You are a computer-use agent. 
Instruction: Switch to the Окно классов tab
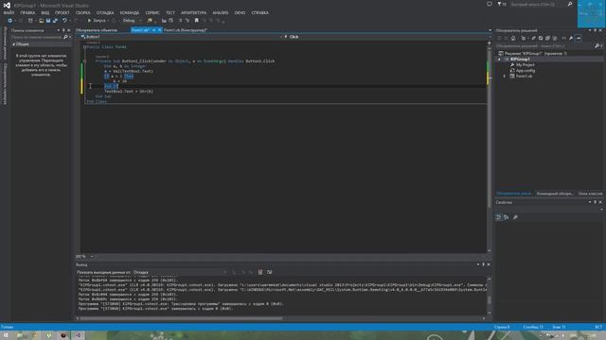coord(590,194)
